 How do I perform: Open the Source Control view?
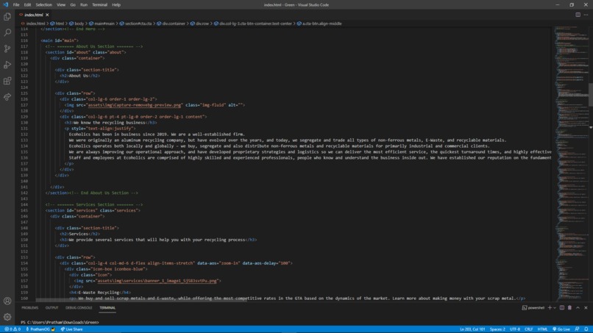click(7, 49)
